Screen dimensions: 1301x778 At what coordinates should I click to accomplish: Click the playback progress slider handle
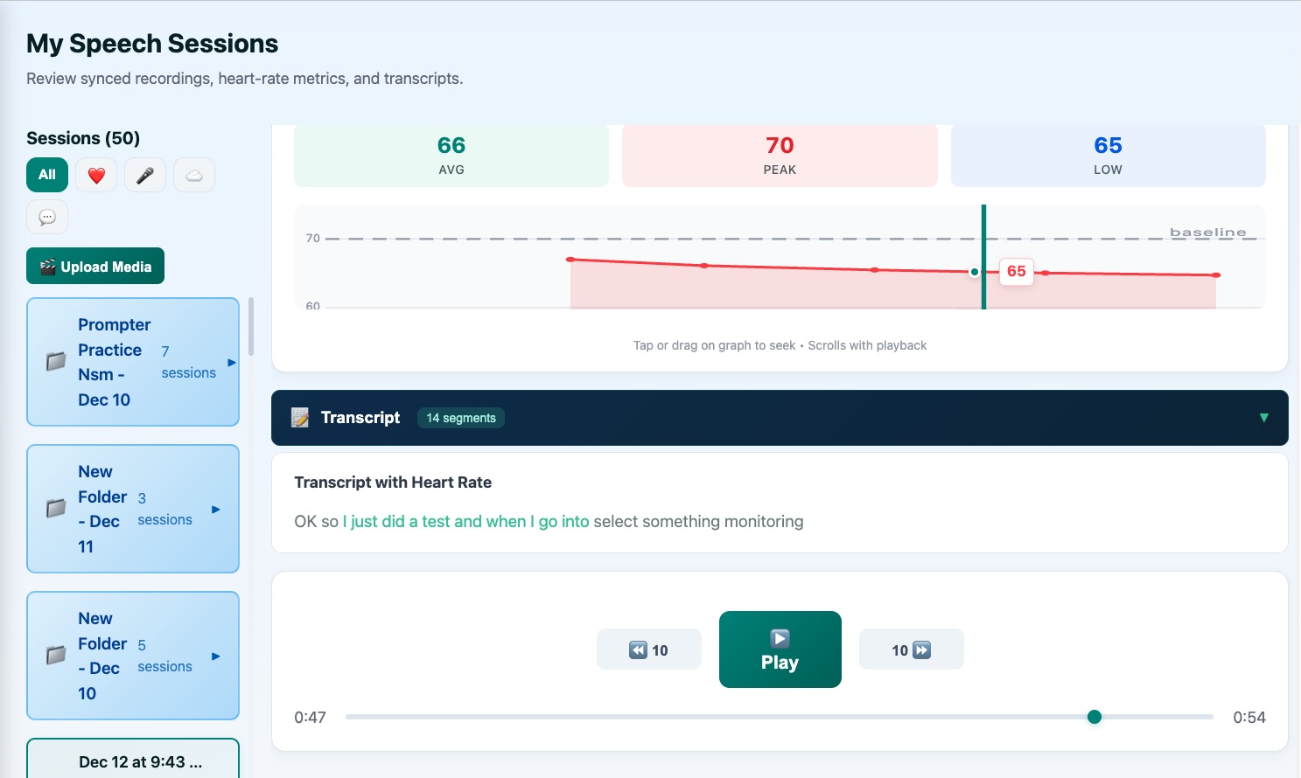[1095, 717]
